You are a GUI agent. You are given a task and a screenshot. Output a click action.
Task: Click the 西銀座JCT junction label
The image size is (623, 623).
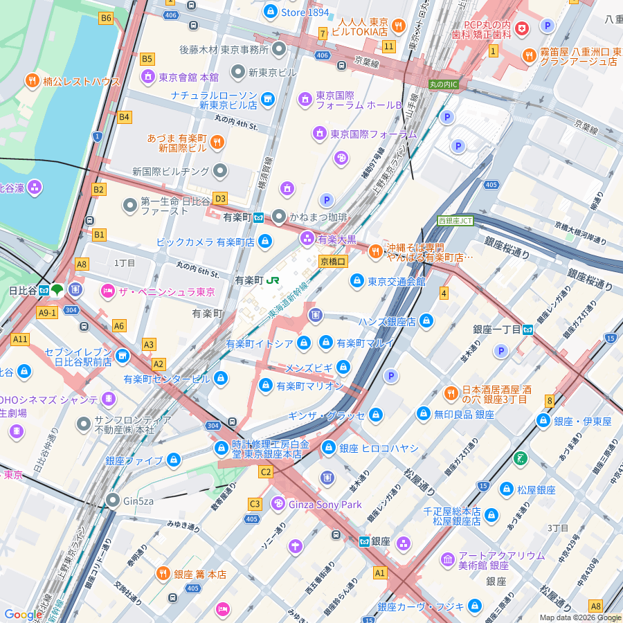(x=455, y=221)
